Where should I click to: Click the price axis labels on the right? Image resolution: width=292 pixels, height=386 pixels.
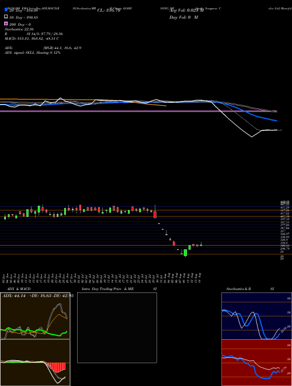(x=285, y=230)
